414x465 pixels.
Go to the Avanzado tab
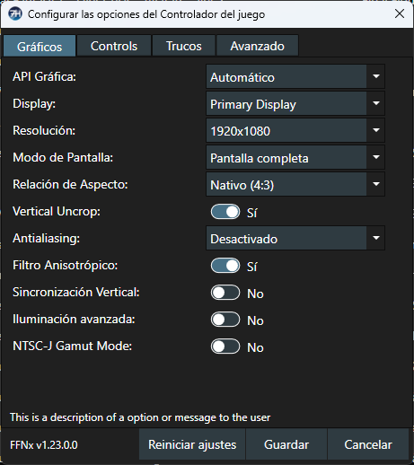pyautogui.click(x=257, y=46)
